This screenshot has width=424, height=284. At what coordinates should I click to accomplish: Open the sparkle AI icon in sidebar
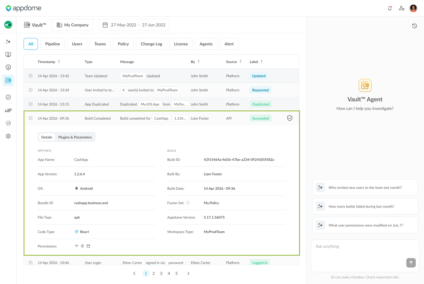[8, 42]
